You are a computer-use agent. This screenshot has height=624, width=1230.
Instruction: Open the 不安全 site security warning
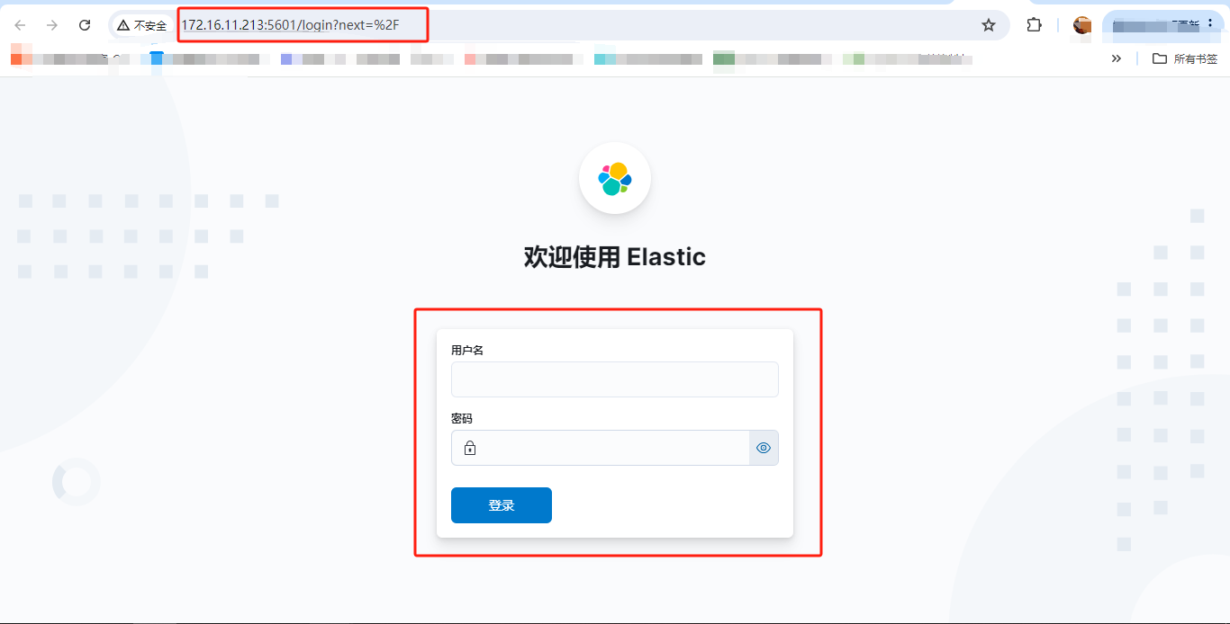click(x=142, y=25)
